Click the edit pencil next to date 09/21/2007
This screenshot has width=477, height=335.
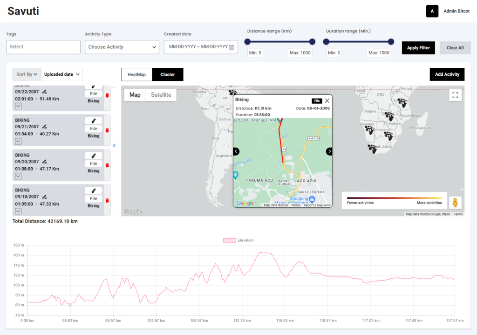click(44, 126)
